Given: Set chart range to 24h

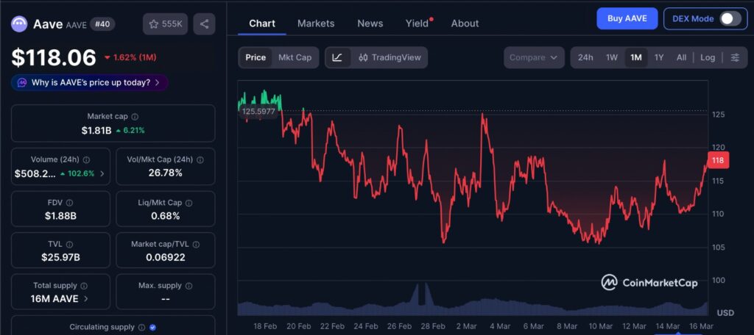Looking at the screenshot, I should click(x=585, y=57).
